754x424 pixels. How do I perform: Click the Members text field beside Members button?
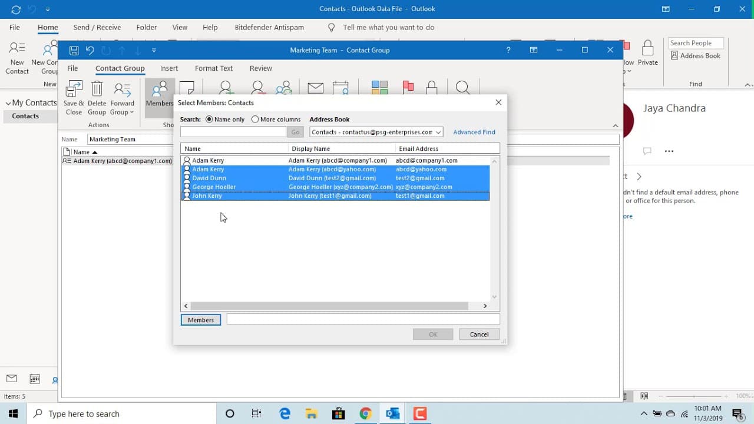pyautogui.click(x=363, y=319)
